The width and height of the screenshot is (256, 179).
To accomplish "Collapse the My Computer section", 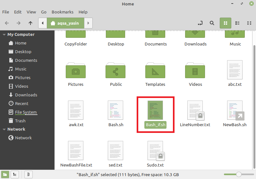I will coord(4,35).
